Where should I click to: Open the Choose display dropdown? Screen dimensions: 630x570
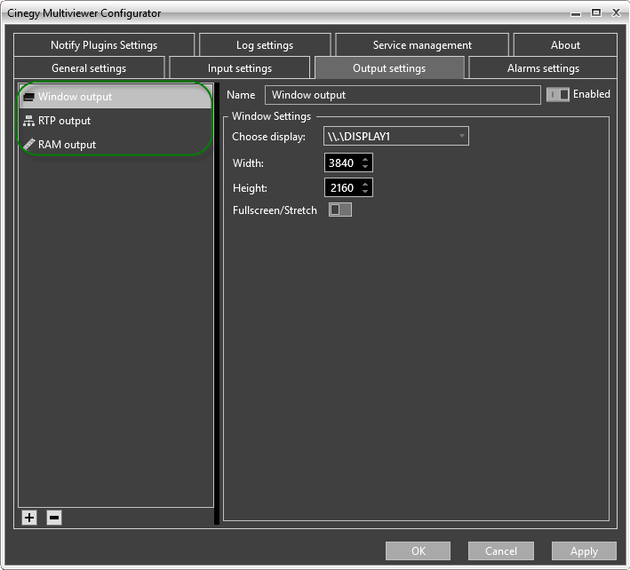[x=395, y=136]
